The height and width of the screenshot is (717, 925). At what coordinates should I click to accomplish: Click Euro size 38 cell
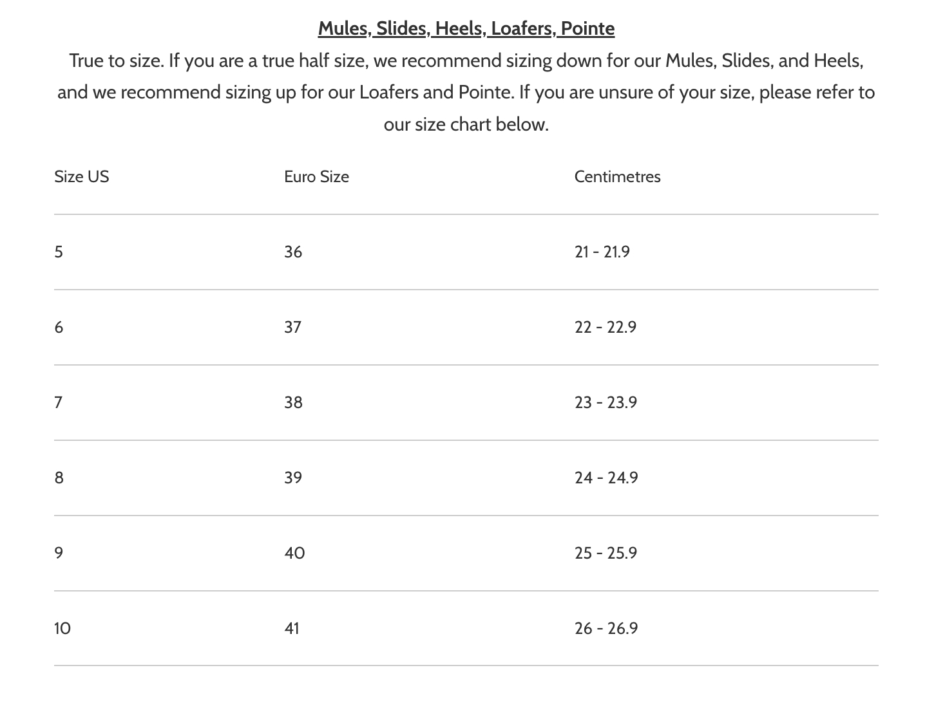tap(293, 402)
